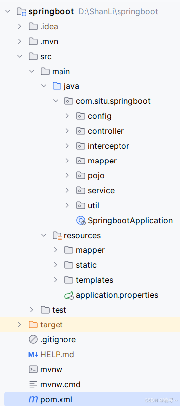Click the resources root folder icon
The width and height of the screenshot is (180, 406).
coord(57,235)
